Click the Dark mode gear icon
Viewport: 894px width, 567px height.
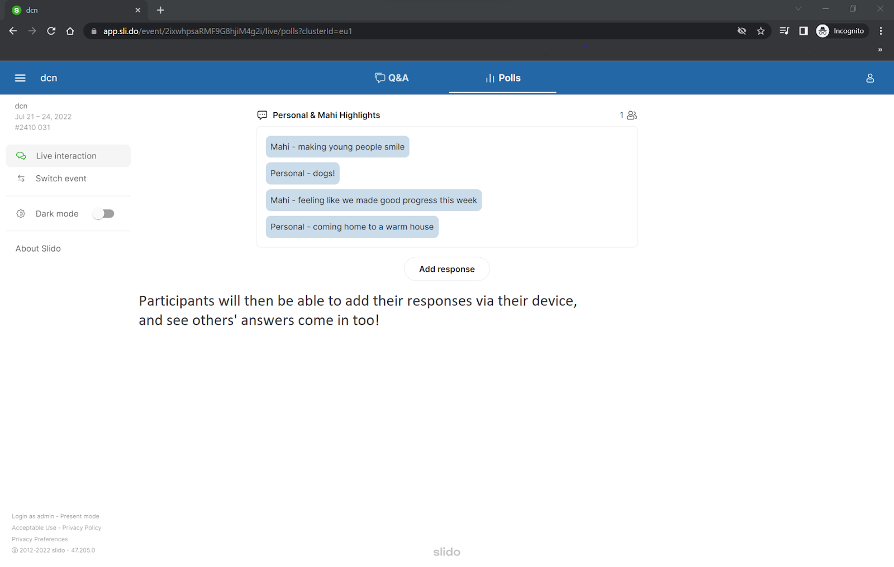tap(21, 214)
